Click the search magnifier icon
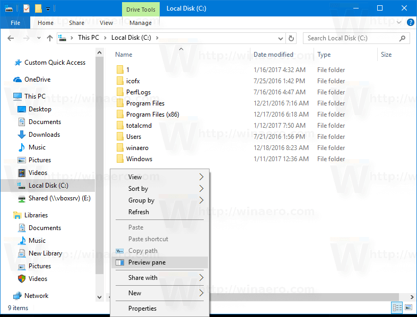 402,38
